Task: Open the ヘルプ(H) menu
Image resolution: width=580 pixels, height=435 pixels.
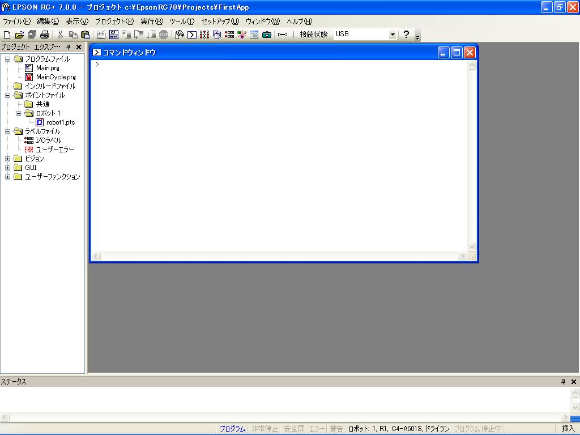Action: click(x=300, y=22)
